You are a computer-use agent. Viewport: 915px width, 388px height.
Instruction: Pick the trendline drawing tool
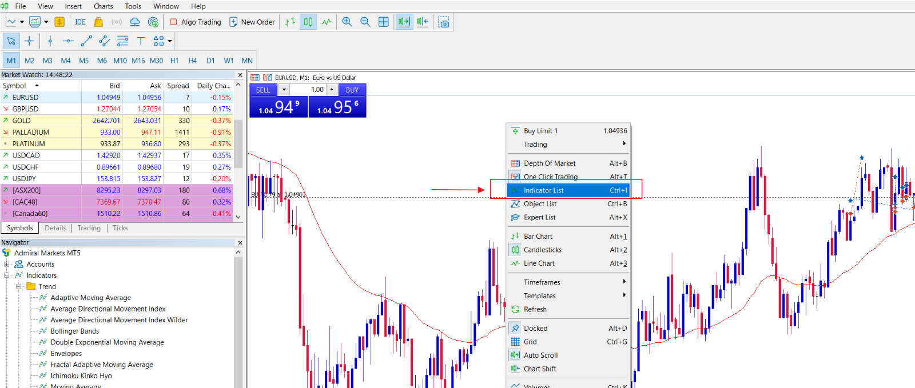tap(86, 41)
